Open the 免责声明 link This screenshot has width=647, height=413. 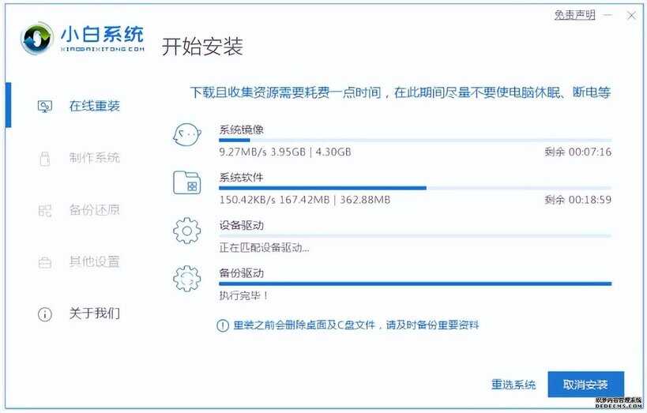(x=574, y=15)
